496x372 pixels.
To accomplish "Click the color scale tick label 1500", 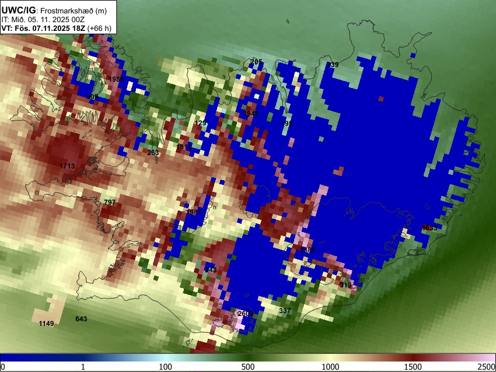I will click(413, 367).
